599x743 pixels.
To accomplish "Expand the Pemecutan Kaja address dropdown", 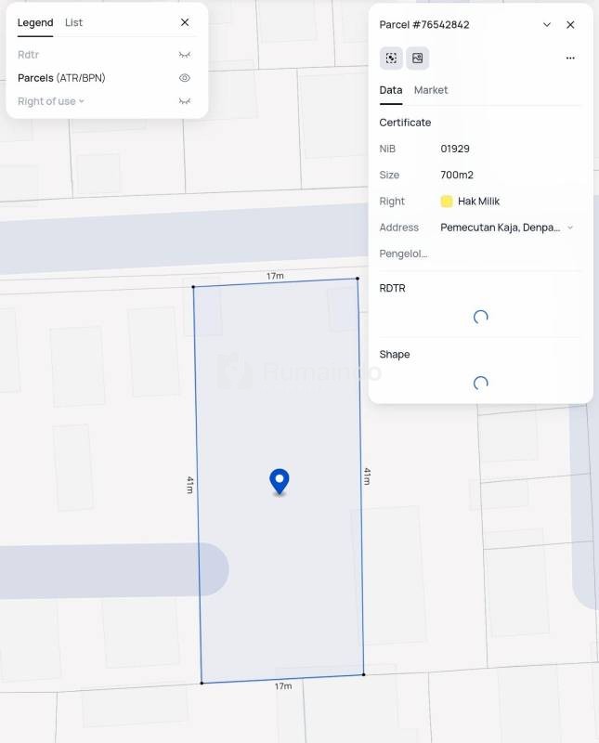I will [569, 228].
